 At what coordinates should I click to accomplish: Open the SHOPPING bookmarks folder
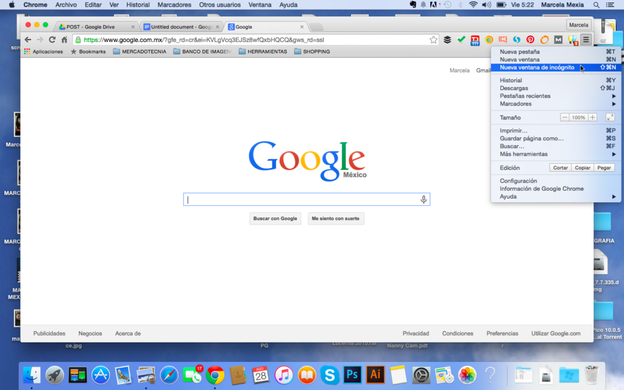pos(312,52)
